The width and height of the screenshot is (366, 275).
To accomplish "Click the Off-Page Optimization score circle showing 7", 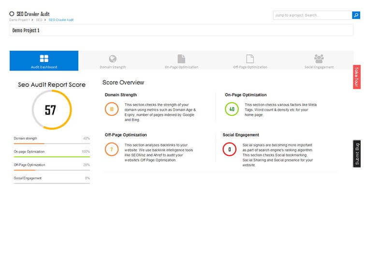I will click(x=112, y=150).
